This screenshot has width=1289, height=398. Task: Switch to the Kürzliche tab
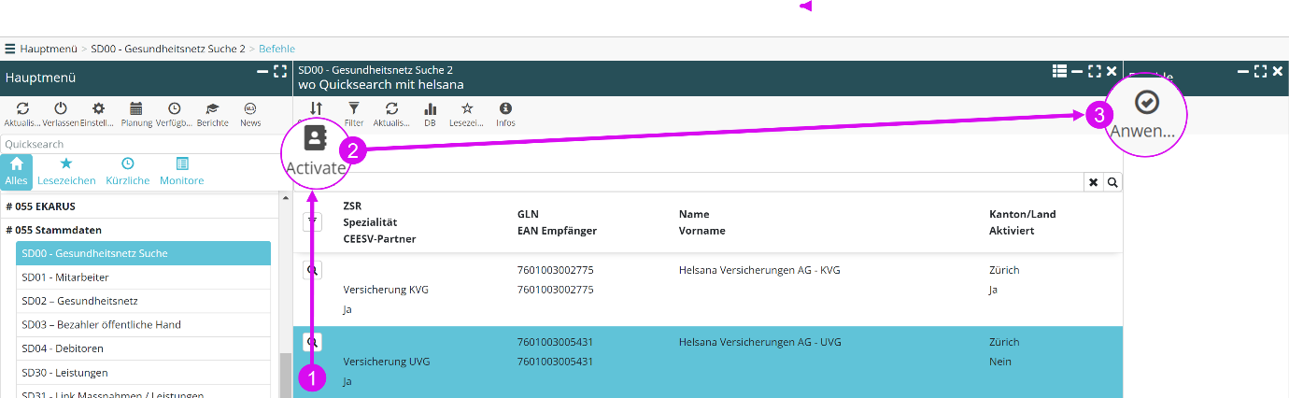(127, 170)
